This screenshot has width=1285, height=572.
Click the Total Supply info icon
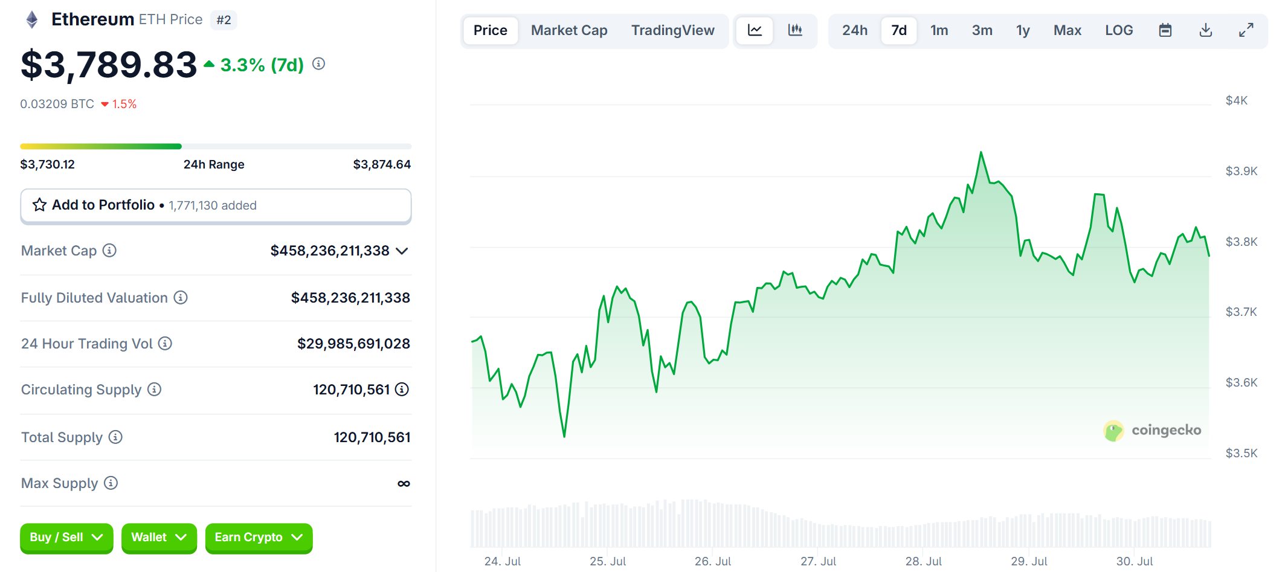(115, 437)
